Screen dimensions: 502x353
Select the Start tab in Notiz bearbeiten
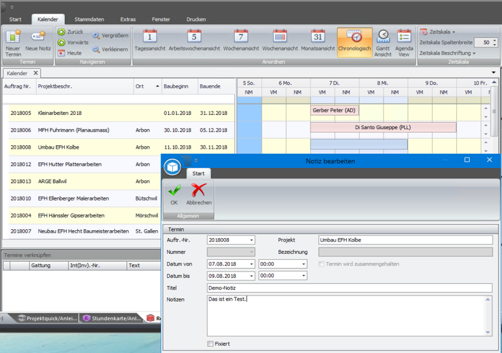(x=199, y=174)
